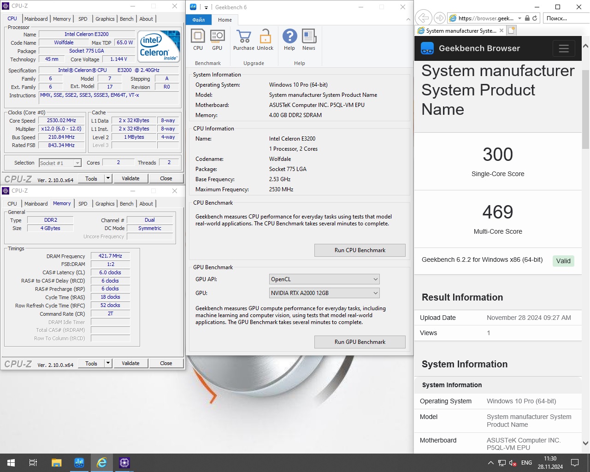The width and height of the screenshot is (590, 472).
Task: Click the Geekbench taskbar icon
Action: point(79,463)
